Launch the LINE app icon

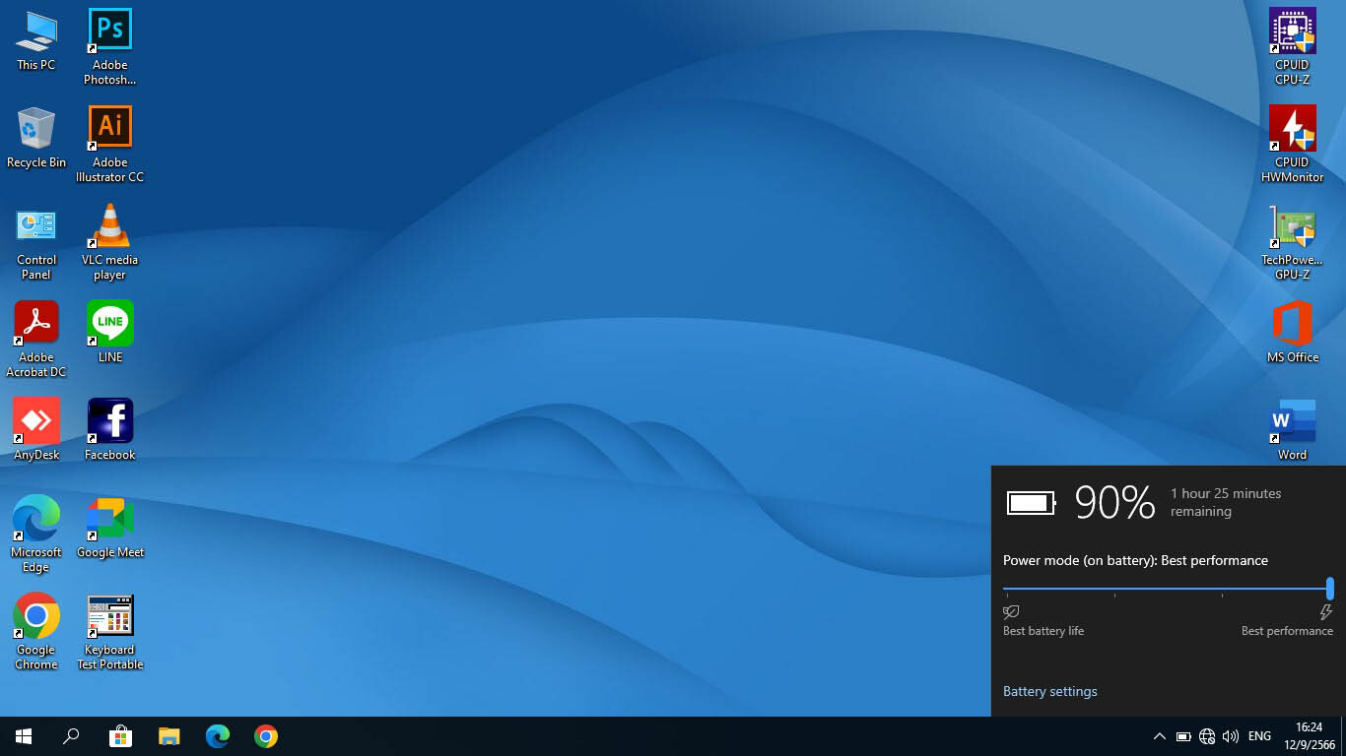pos(109,333)
